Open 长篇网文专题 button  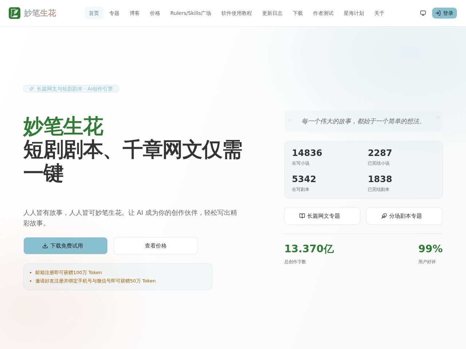pyautogui.click(x=322, y=216)
